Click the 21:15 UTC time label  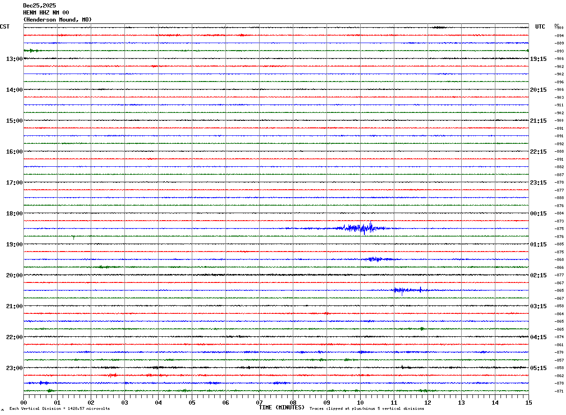[x=538, y=120]
